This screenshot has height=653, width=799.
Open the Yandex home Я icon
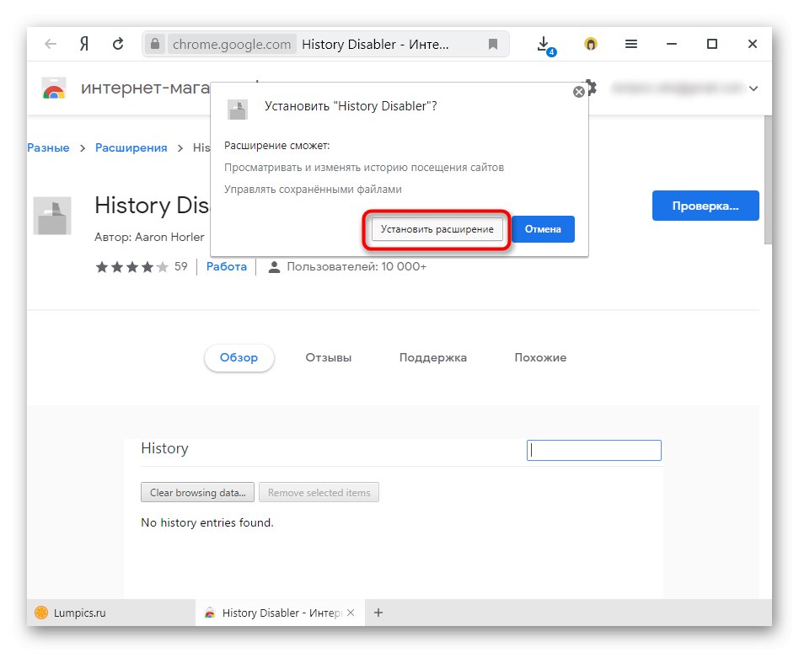coord(84,44)
